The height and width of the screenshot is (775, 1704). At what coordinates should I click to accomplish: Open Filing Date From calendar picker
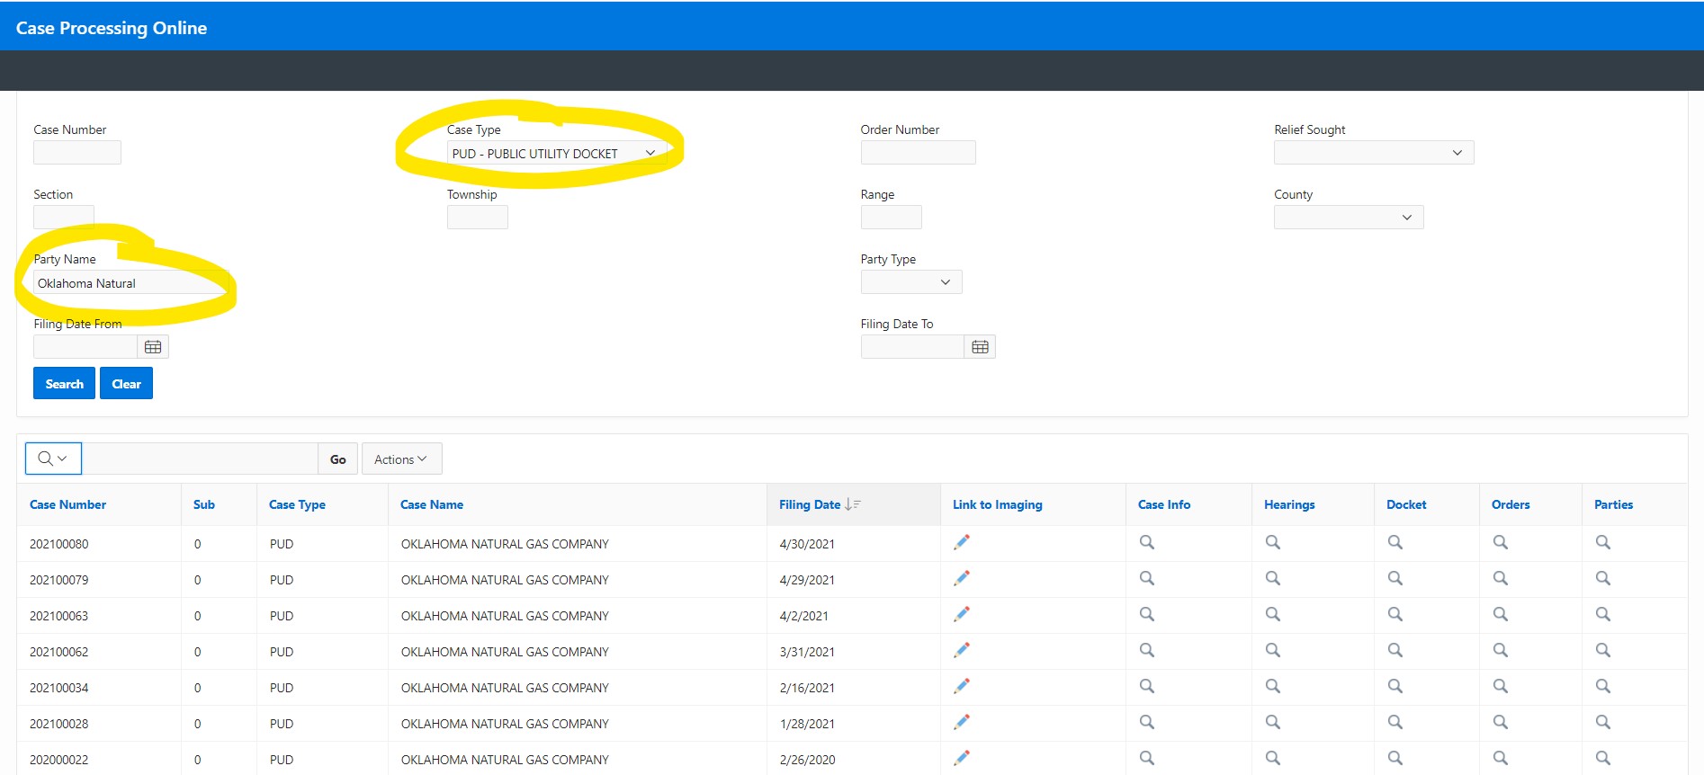click(153, 347)
